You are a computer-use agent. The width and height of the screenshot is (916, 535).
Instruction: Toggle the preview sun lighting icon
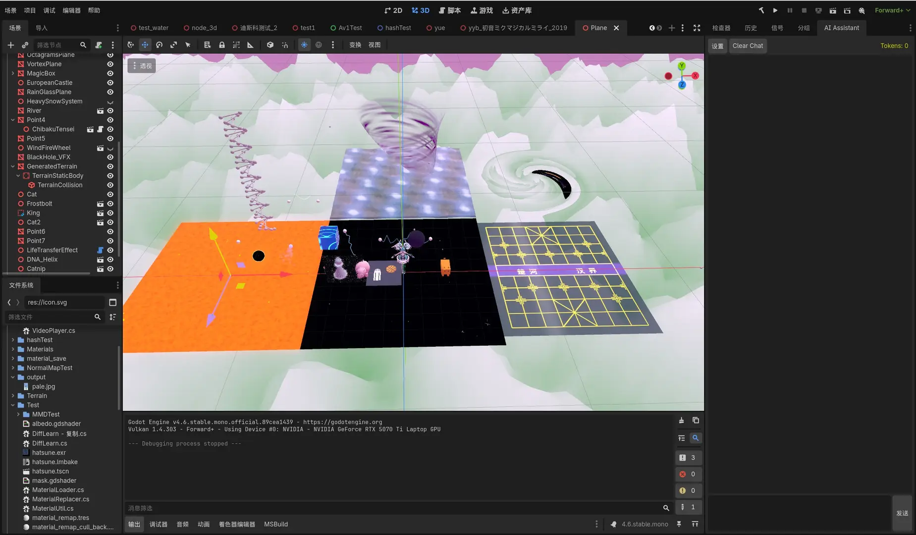point(303,45)
